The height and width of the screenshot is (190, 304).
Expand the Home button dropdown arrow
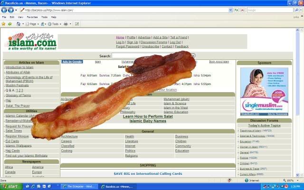pos(23,24)
